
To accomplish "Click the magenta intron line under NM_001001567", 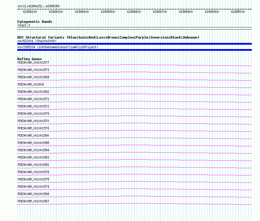I will (134, 203).
